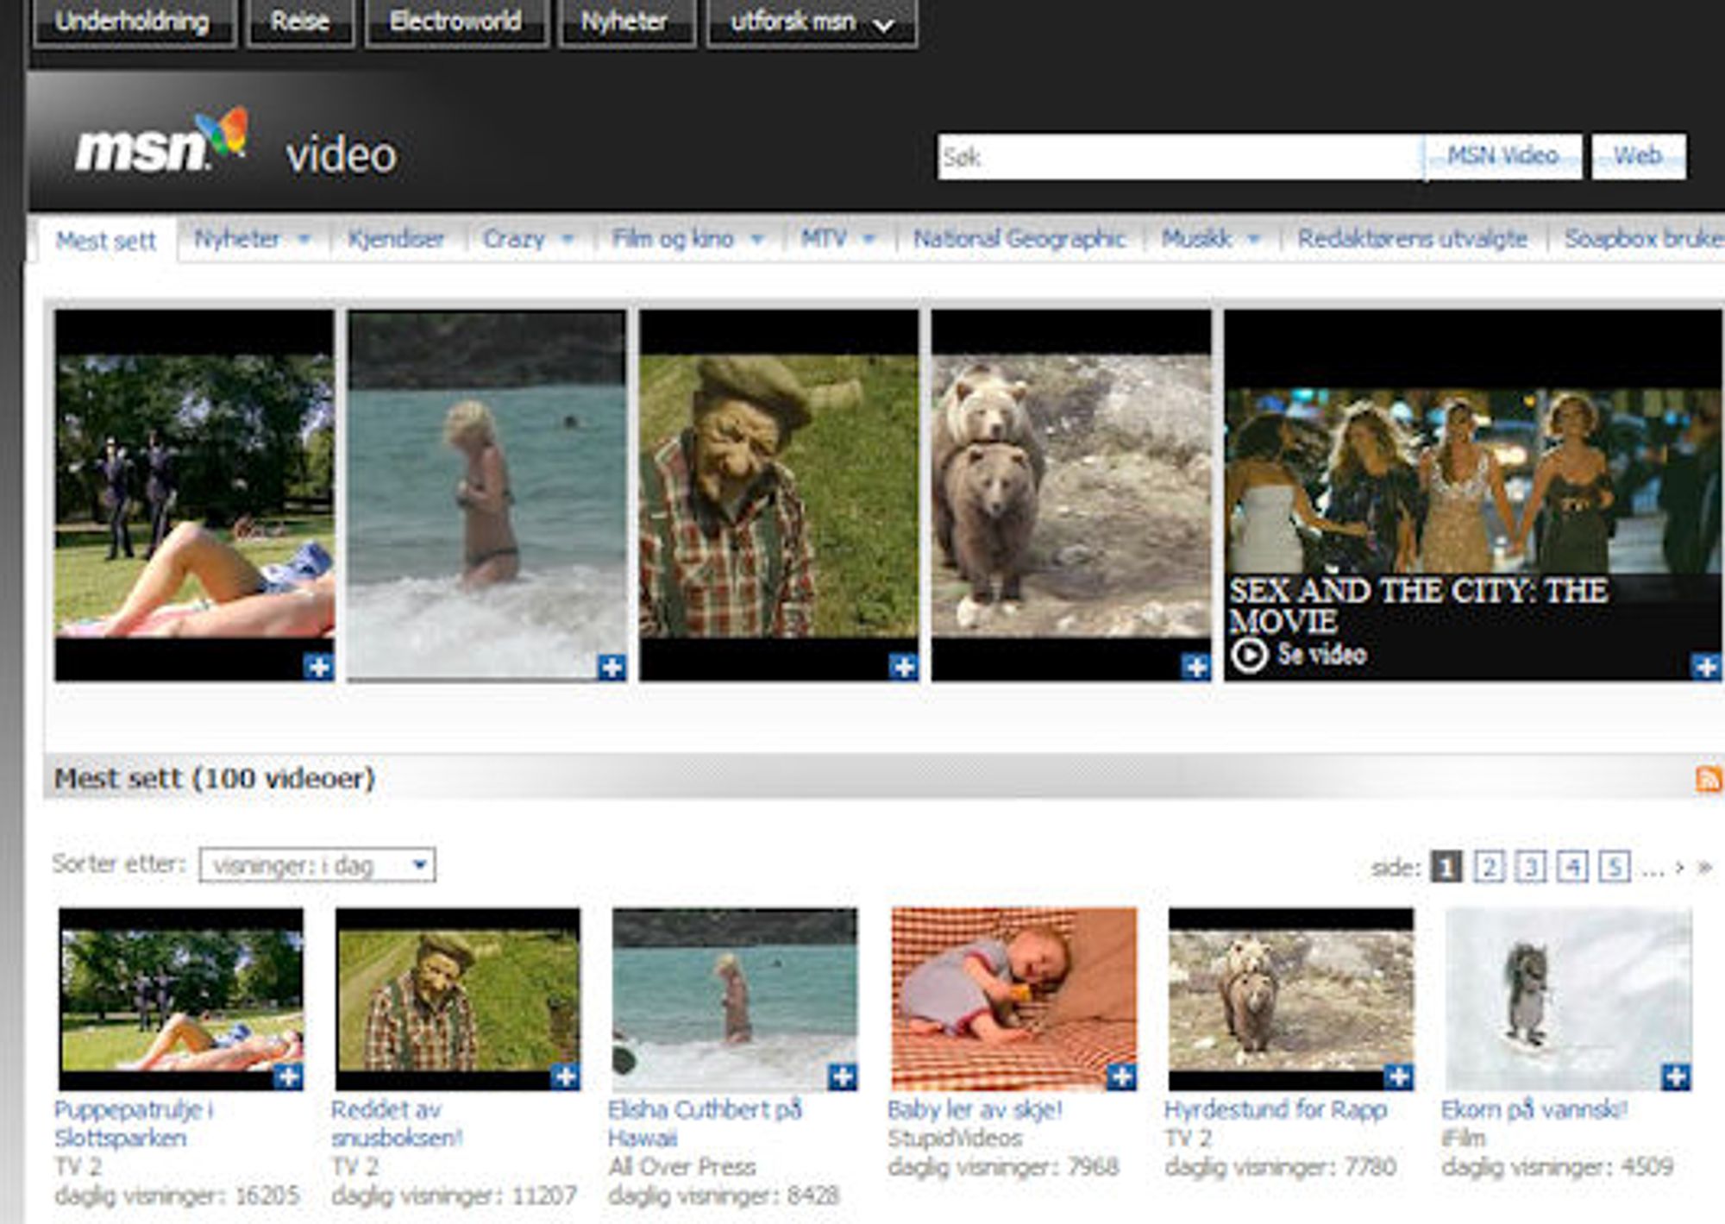Go to page 2 of results
The width and height of the screenshot is (1725, 1224).
click(1489, 866)
